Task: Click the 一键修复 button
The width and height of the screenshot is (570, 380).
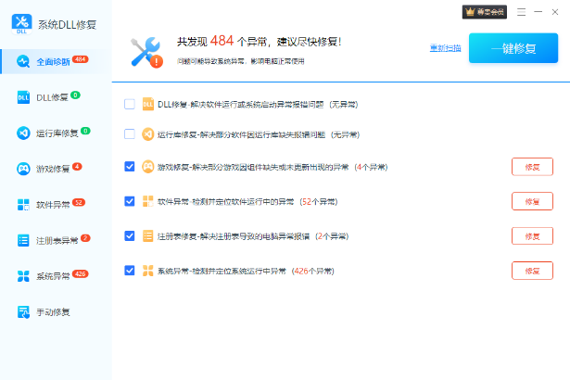Action: click(x=513, y=48)
